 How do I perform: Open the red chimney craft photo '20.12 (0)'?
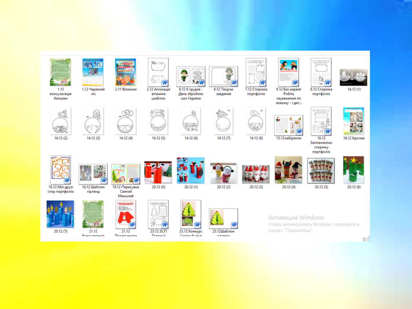click(158, 172)
